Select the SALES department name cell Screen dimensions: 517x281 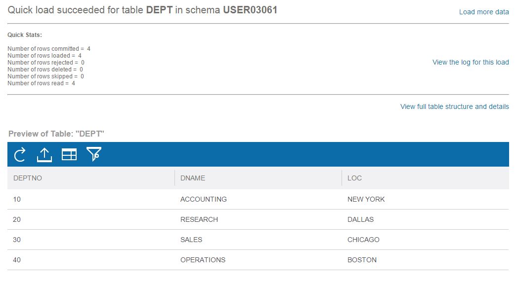tap(191, 240)
